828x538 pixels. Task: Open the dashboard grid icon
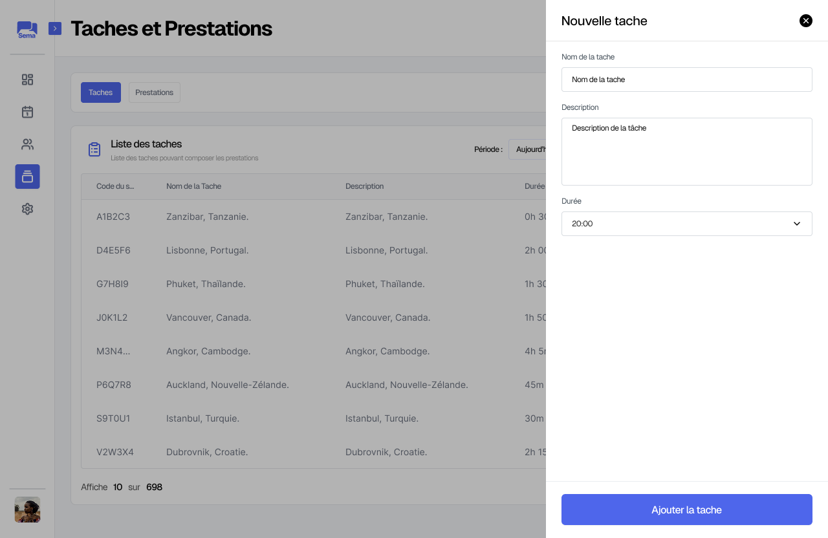[x=27, y=80]
